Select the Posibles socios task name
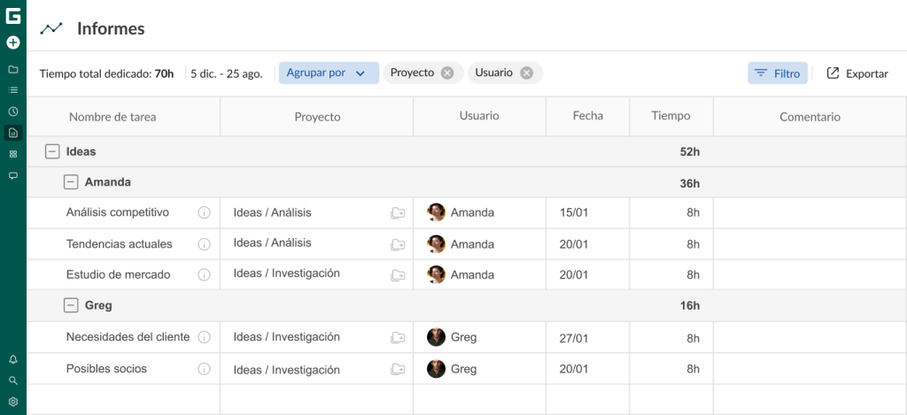Screen dimensions: 907x415 [106, 369]
